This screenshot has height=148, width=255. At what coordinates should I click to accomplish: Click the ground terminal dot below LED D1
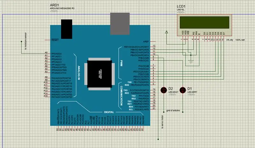[183, 112]
